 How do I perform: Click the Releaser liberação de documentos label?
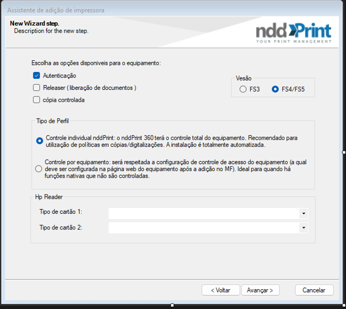(x=89, y=88)
